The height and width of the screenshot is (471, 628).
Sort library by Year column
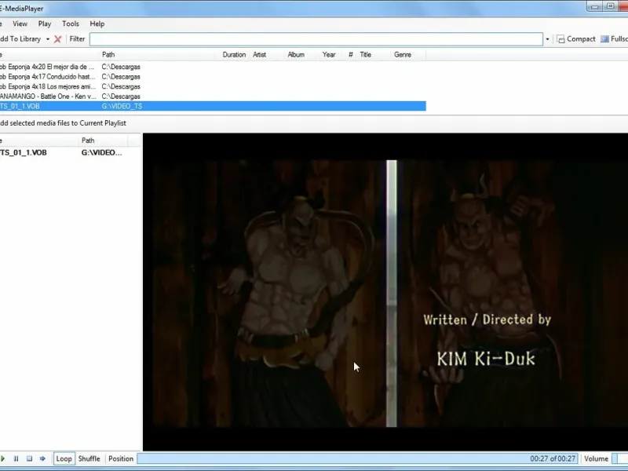(329, 54)
